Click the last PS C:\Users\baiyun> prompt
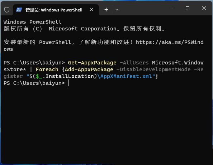Viewport: 213px width, 165px height. (34, 83)
